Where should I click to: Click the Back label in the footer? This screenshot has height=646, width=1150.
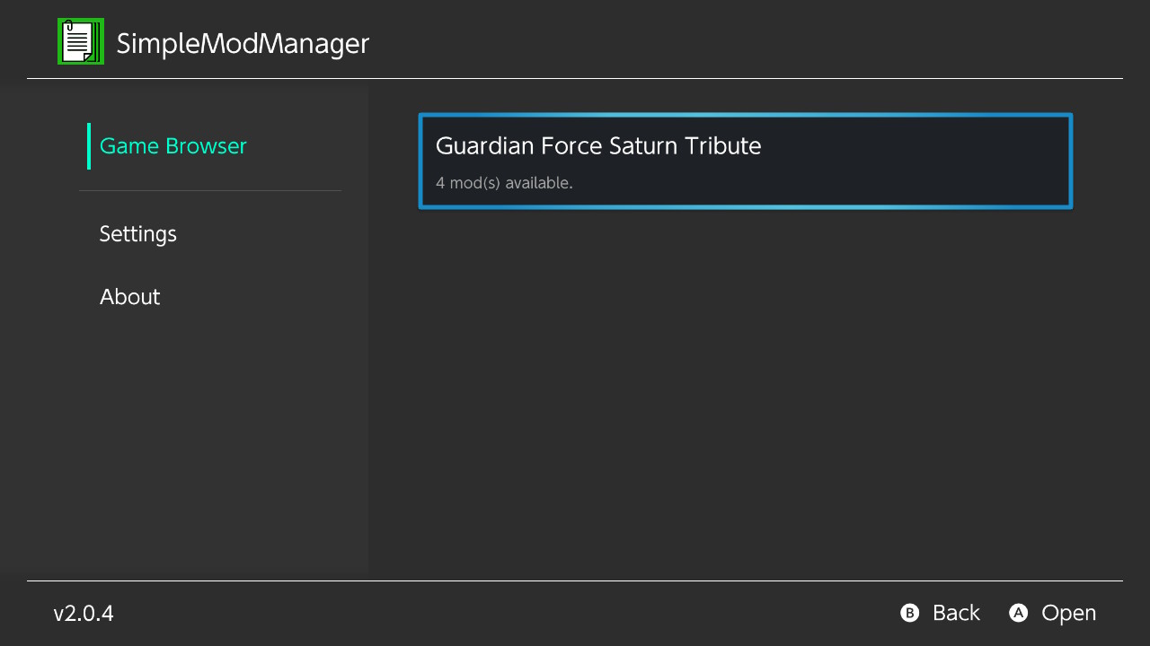click(x=956, y=613)
